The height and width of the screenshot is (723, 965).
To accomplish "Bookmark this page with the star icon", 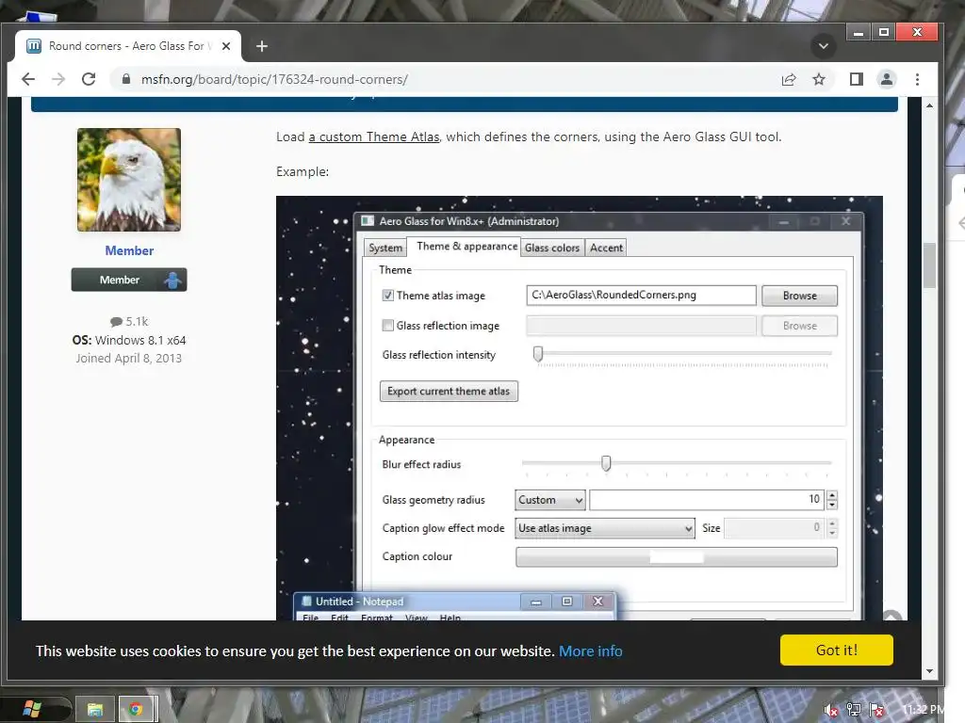I will point(819,79).
